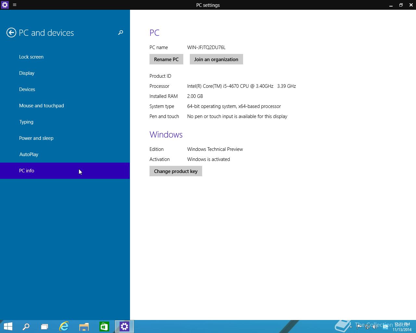Click the Intel Core i5-4670 processor text
Image resolution: width=416 pixels, height=333 pixels.
click(241, 86)
